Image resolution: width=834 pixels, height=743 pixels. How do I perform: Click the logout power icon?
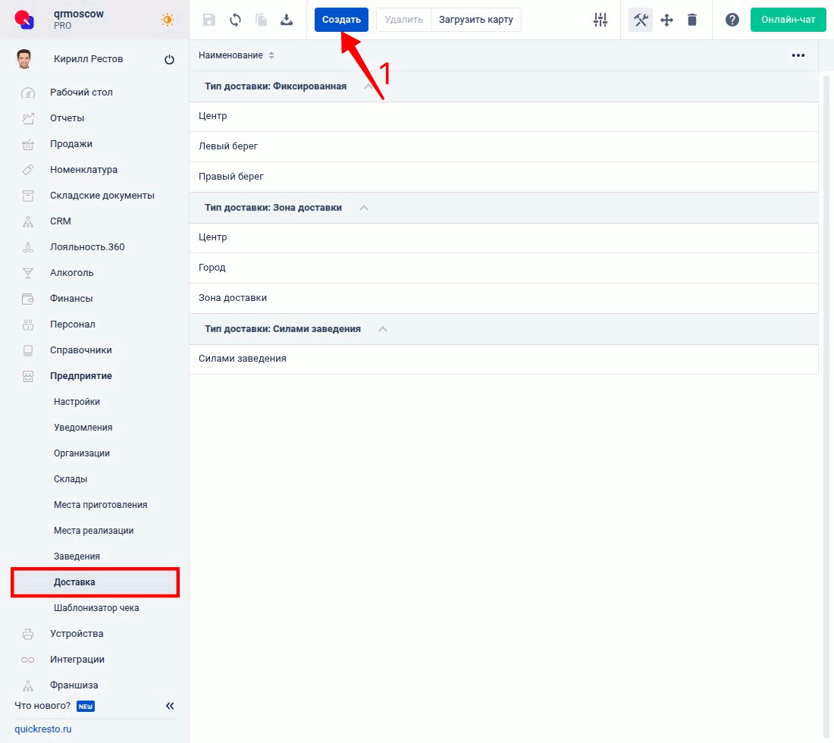[x=169, y=60]
